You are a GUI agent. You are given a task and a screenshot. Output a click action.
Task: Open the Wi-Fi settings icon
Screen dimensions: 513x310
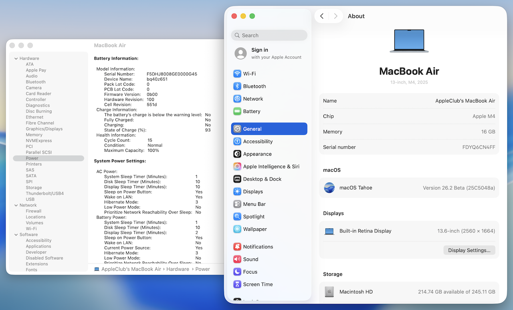237,74
